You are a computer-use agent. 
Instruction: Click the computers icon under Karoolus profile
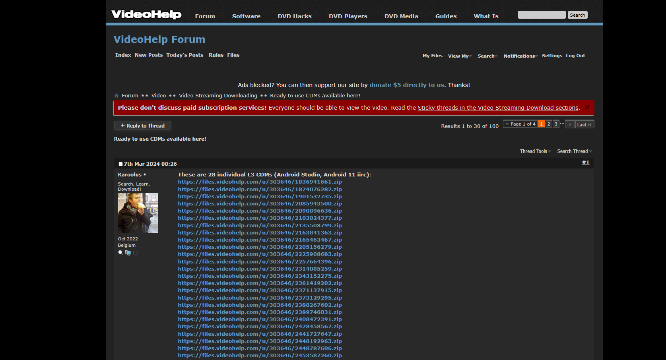pyautogui.click(x=128, y=252)
